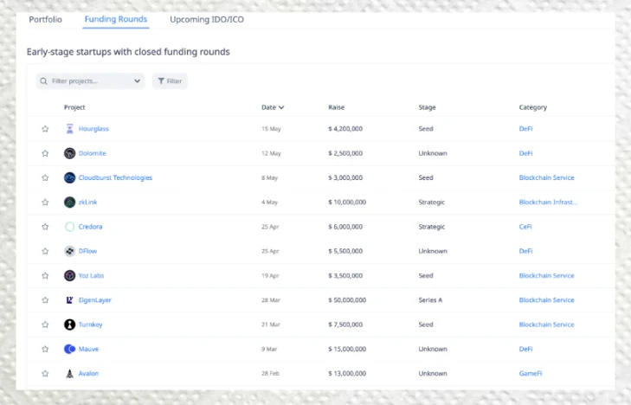
Task: Open the DFlow project link
Action: (87, 251)
